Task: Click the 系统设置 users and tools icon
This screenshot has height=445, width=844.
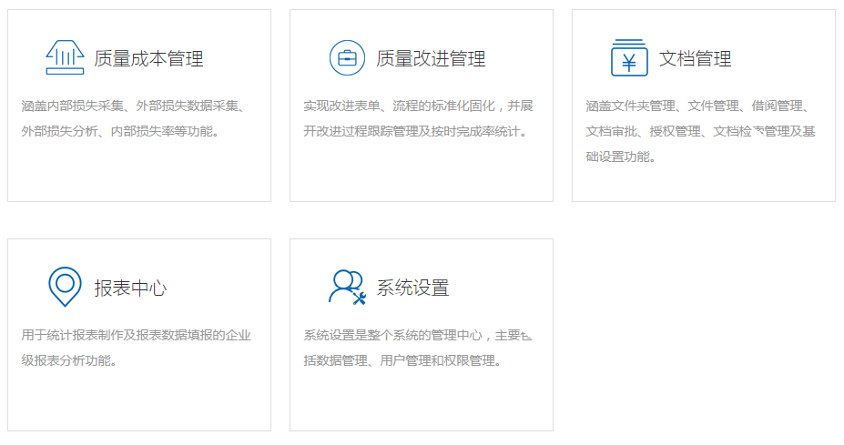Action: coord(347,287)
